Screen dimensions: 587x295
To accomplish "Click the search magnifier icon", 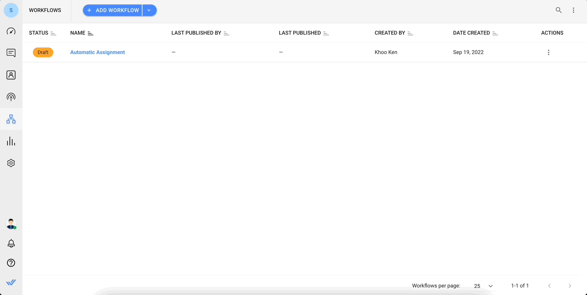I will tap(559, 10).
